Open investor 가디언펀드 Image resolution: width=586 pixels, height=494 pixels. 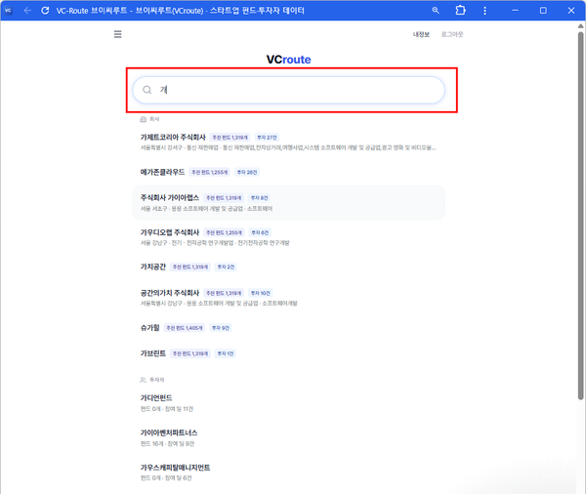(x=288, y=403)
